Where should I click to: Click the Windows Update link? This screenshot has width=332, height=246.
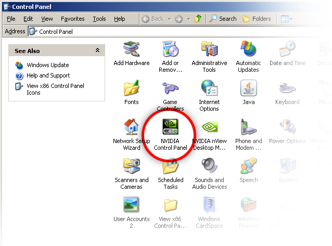click(x=48, y=65)
